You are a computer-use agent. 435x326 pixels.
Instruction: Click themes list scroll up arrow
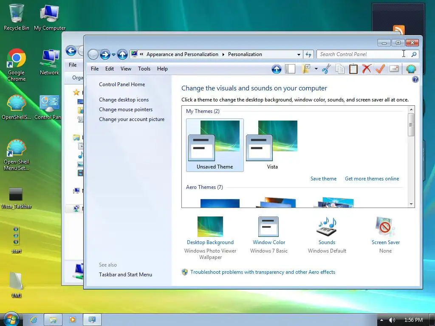[411, 110]
